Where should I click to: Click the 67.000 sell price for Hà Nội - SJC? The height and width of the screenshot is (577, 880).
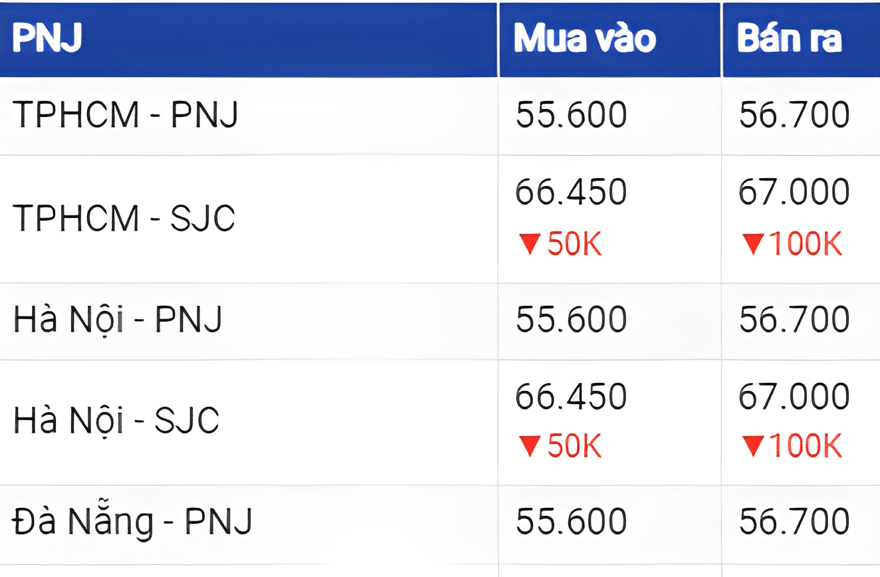[794, 397]
